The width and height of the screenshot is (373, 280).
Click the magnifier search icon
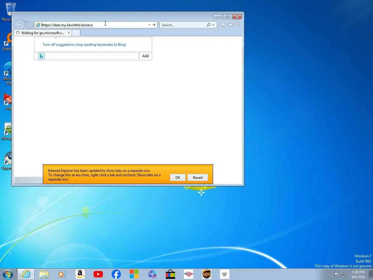(208, 25)
